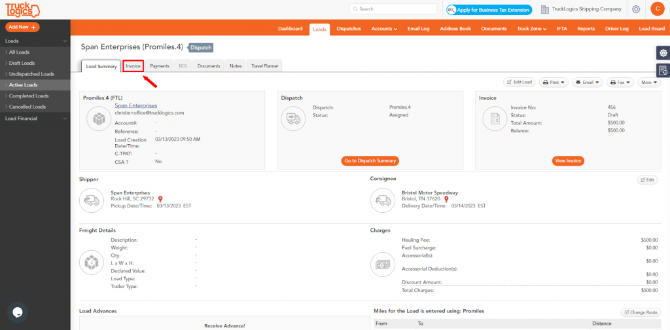670x330 pixels.
Task: Click the invoice document icon
Action: tap(495, 119)
